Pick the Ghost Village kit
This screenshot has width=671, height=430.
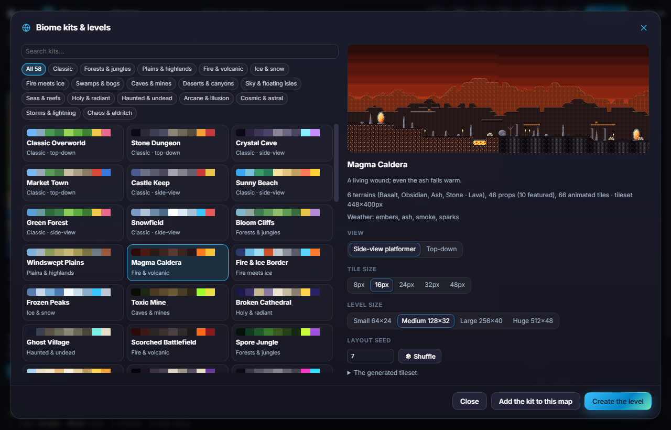(x=73, y=342)
